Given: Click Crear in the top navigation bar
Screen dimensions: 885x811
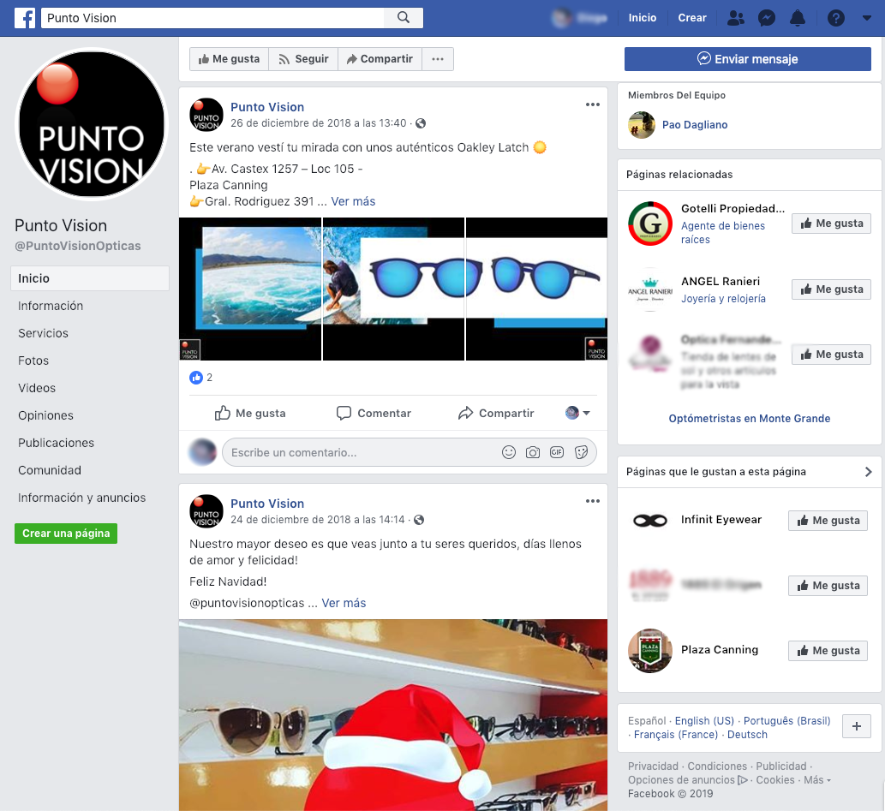Looking at the screenshot, I should [692, 17].
